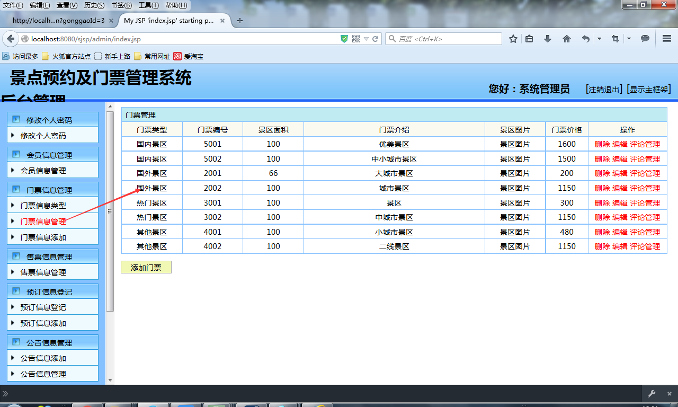Open the 书签(B) menu
The height and width of the screenshot is (407, 678).
click(x=121, y=5)
